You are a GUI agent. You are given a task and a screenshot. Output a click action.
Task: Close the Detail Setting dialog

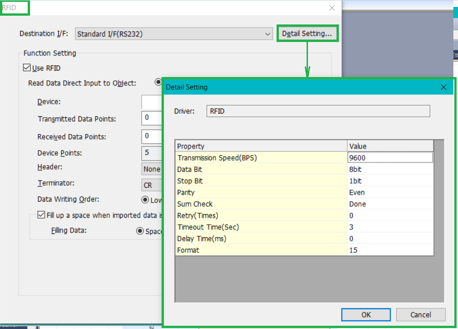pyautogui.click(x=443, y=87)
